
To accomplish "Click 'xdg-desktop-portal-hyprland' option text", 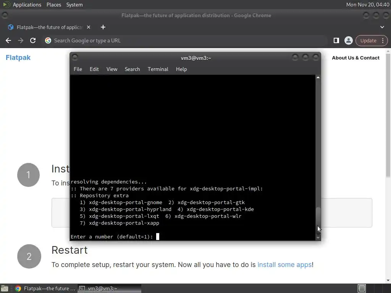I will click(130, 209).
